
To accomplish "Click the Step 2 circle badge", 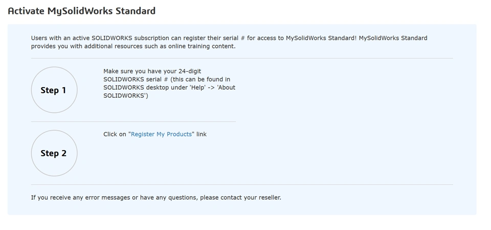I will pyautogui.click(x=54, y=153).
